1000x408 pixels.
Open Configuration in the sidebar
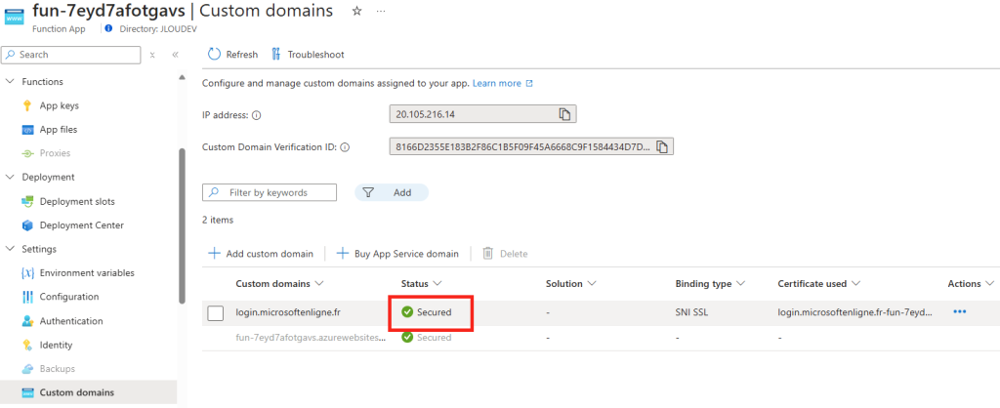coord(69,297)
